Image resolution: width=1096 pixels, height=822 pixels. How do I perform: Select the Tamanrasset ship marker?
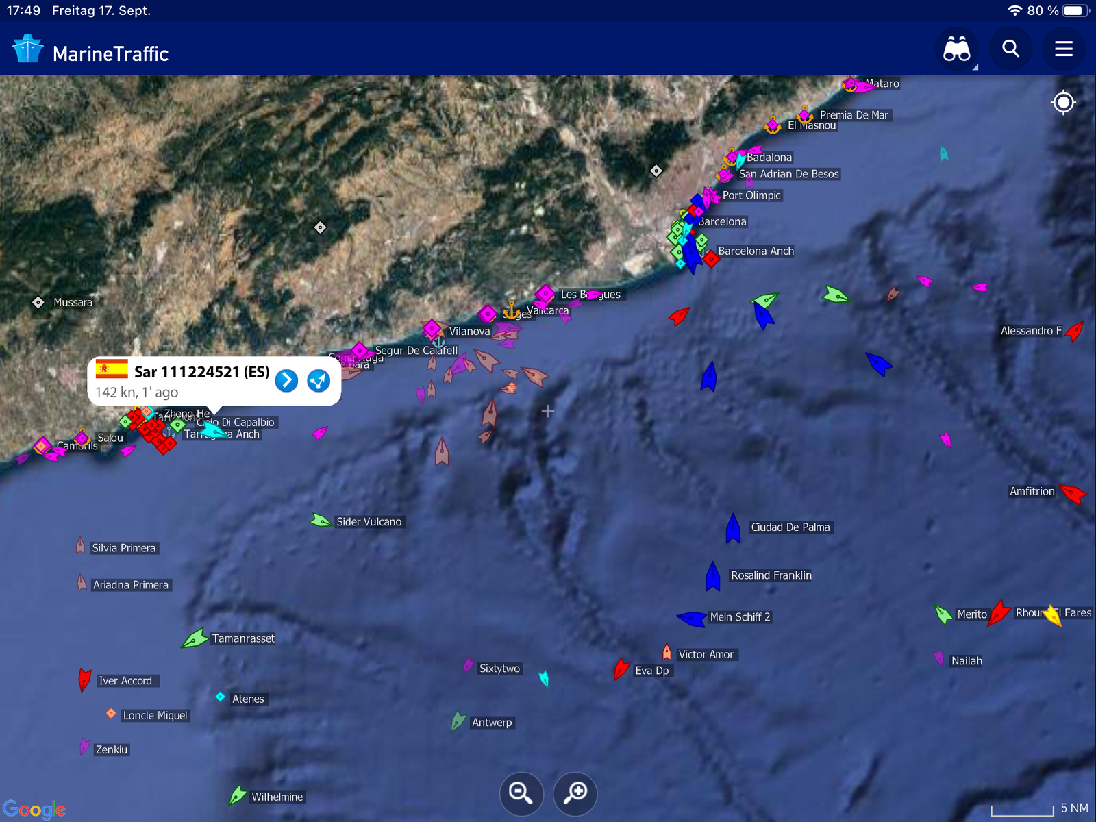coord(195,638)
